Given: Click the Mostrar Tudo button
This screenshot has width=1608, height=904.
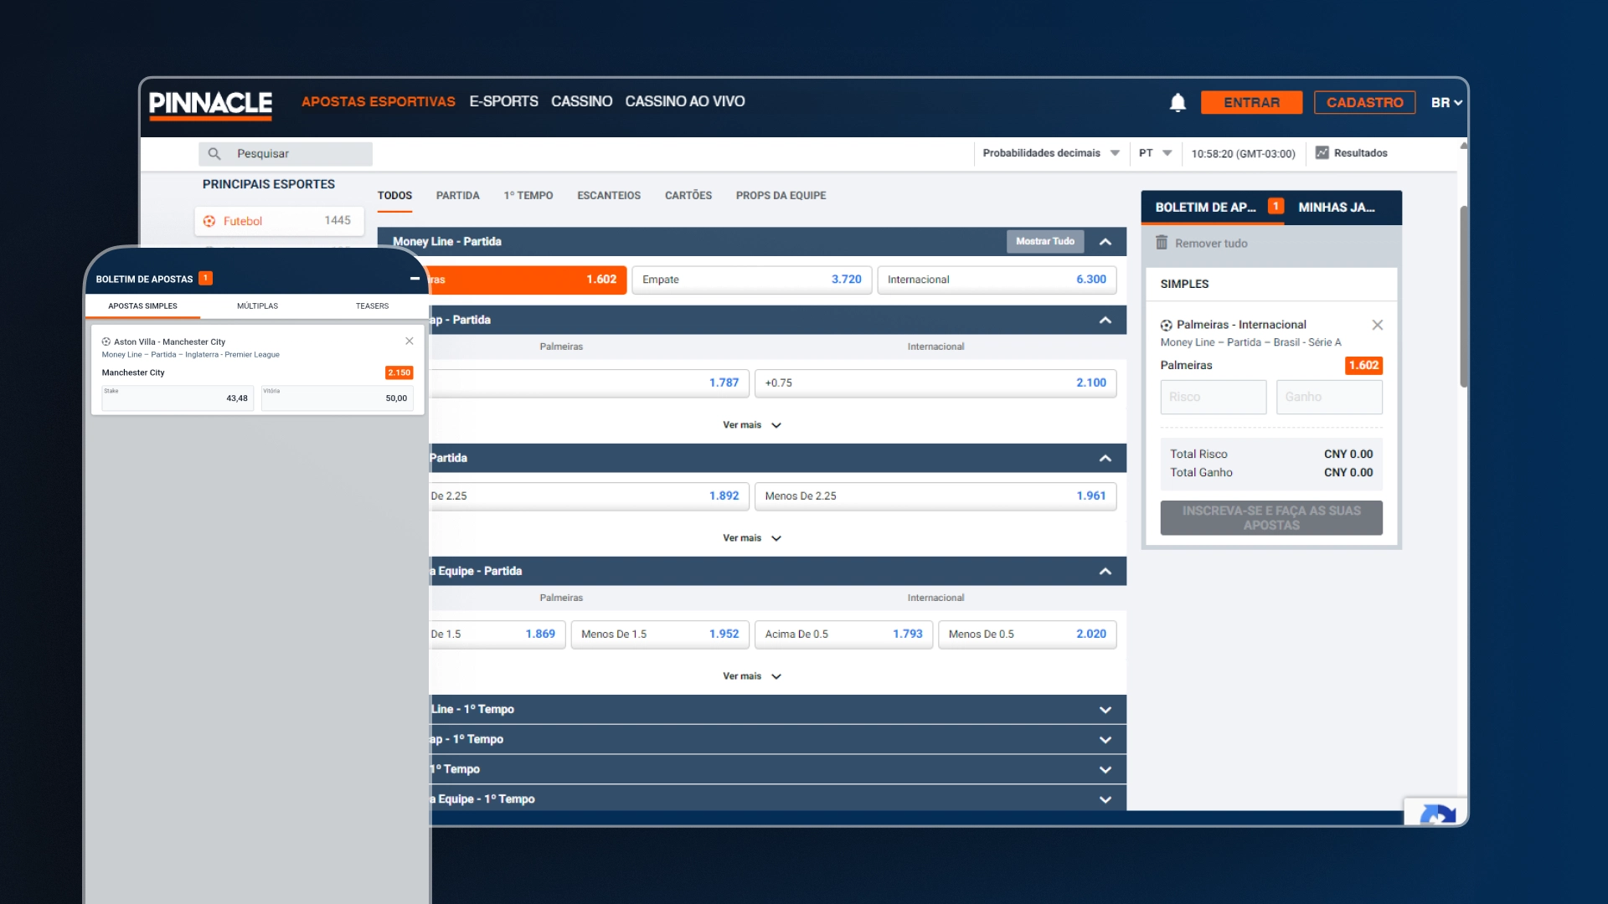Looking at the screenshot, I should point(1044,242).
